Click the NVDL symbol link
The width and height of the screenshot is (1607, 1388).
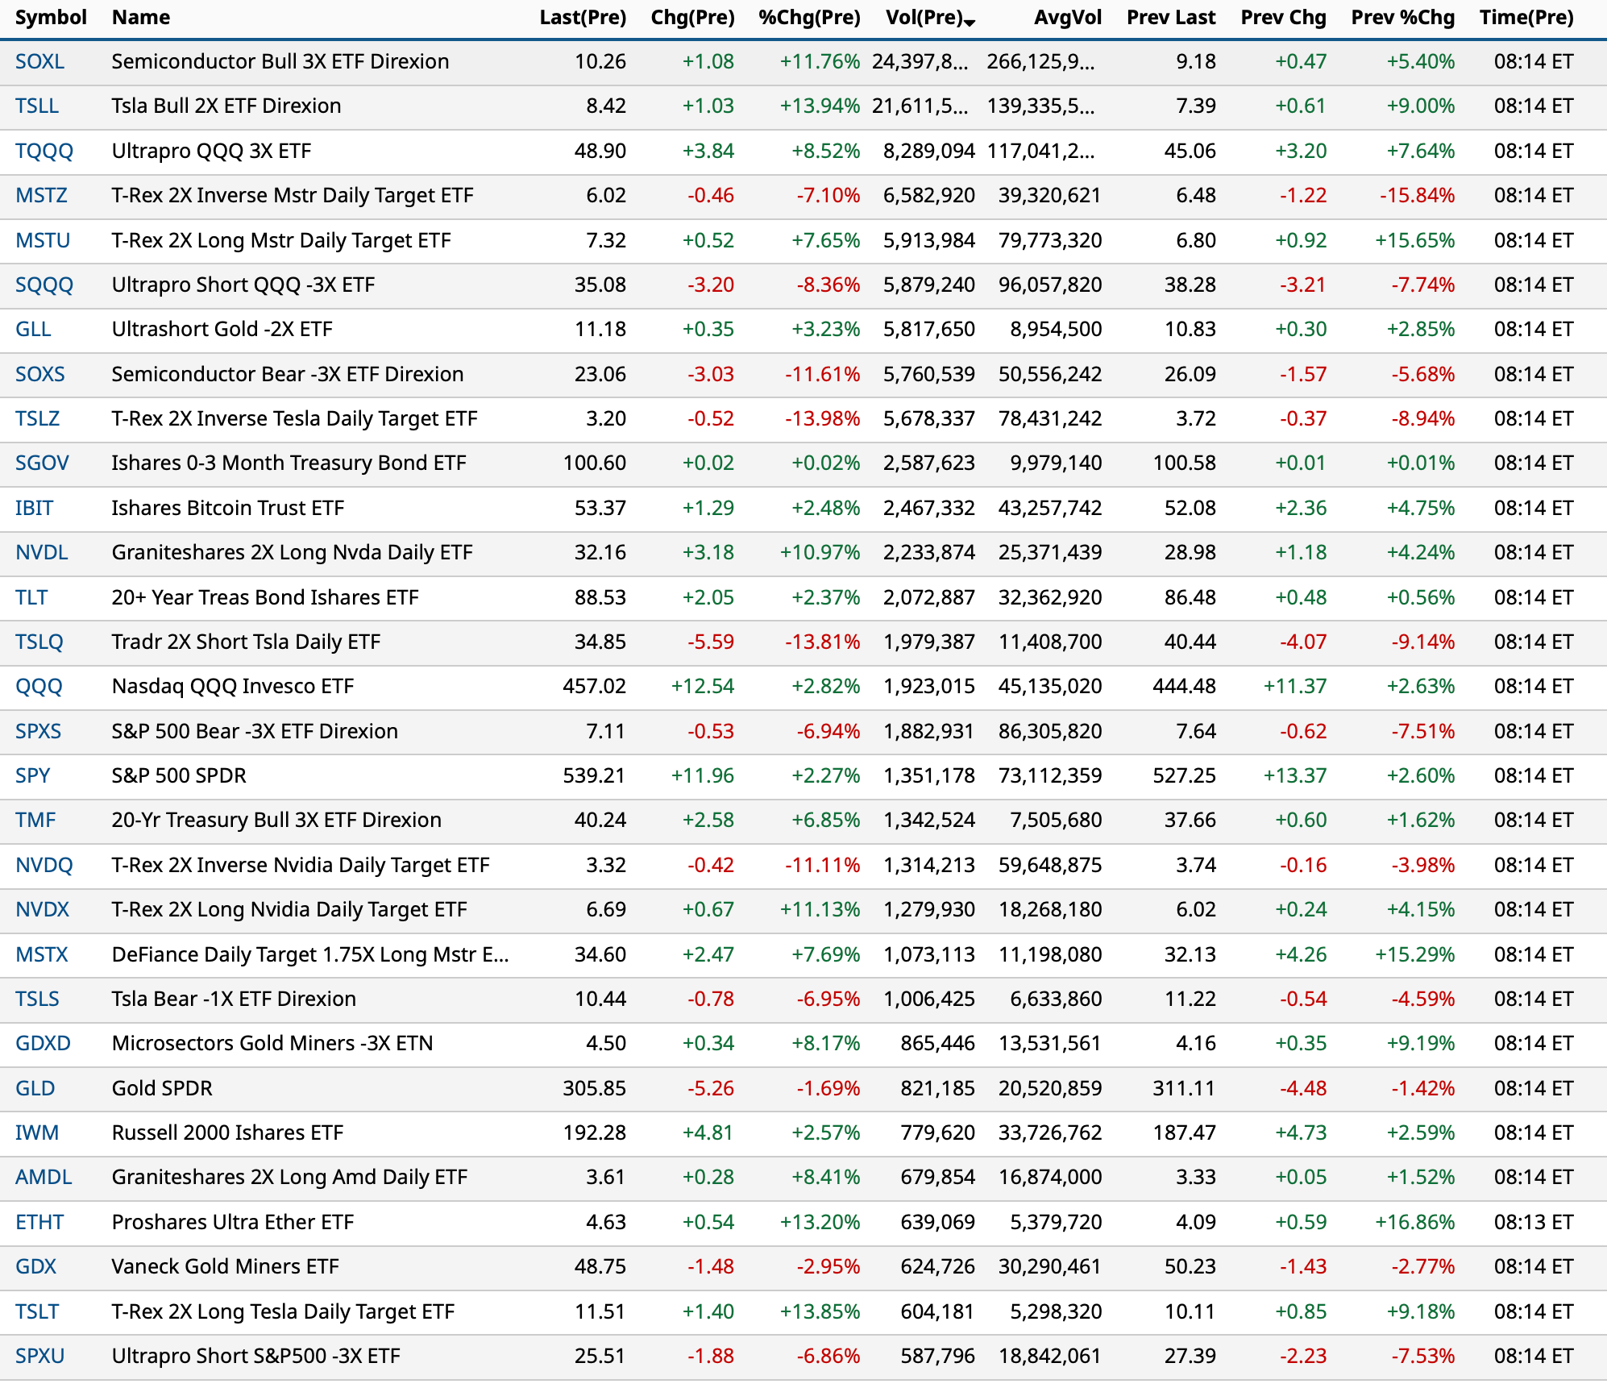[x=42, y=553]
